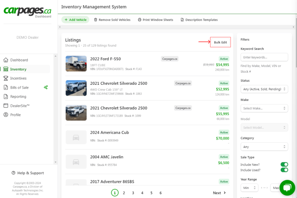
Task: Open the Category Any dropdown
Action: tap(264, 147)
